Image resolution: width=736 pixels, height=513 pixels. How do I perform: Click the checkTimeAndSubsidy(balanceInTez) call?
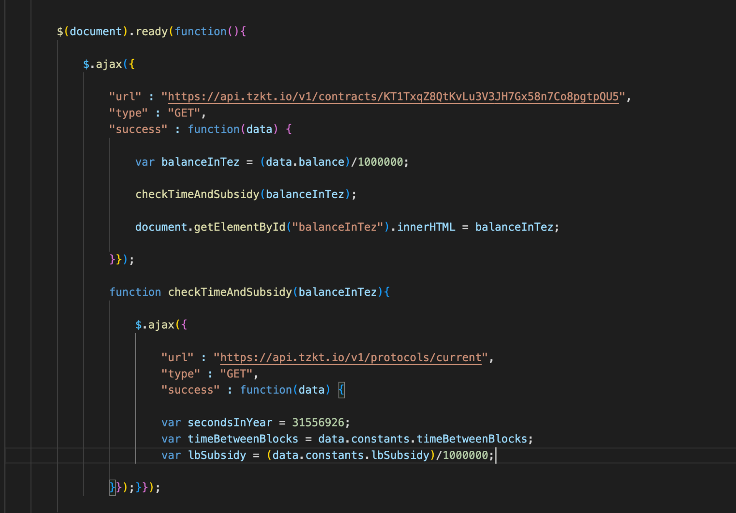197,194
